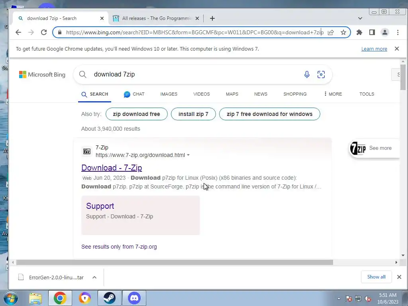Dismiss the Chrome update notification bar

click(x=397, y=49)
